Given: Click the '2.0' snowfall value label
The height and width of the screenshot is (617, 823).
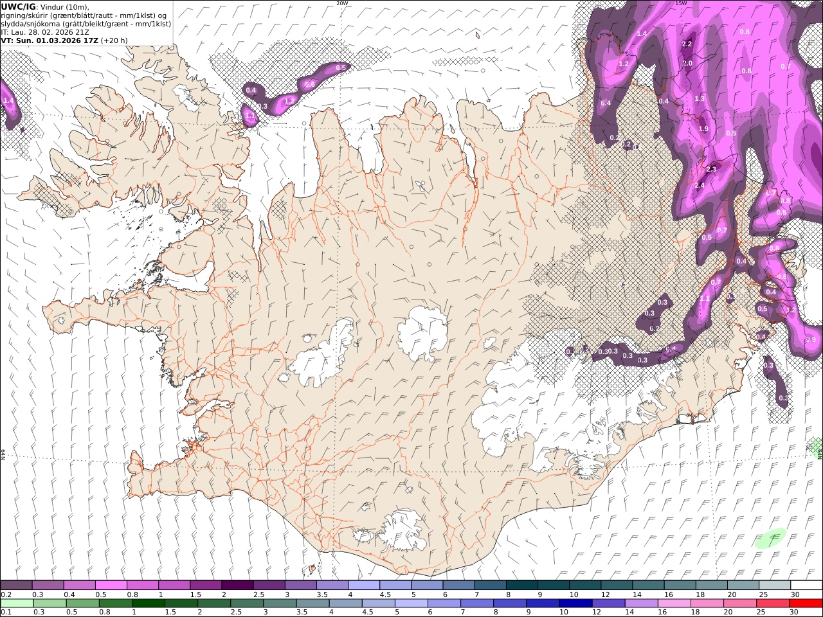Looking at the screenshot, I should [x=687, y=64].
